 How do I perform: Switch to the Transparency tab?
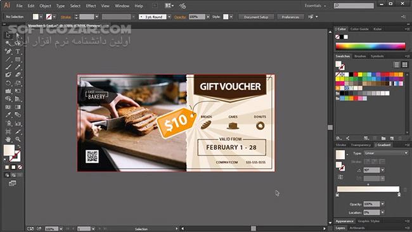[x=361, y=145]
